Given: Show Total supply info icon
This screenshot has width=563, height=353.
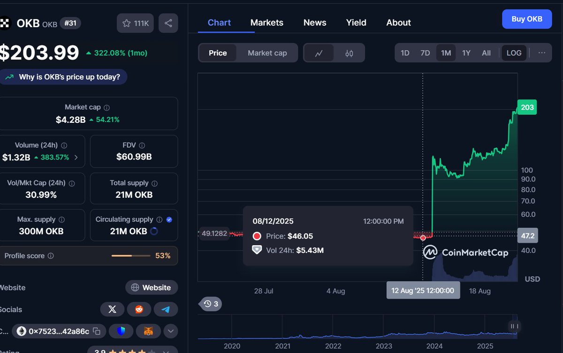Looking at the screenshot, I should (x=154, y=183).
